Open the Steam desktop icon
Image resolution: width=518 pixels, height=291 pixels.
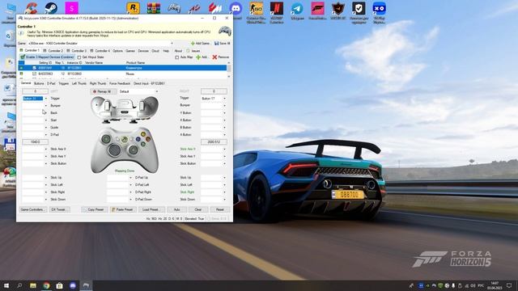point(51,8)
